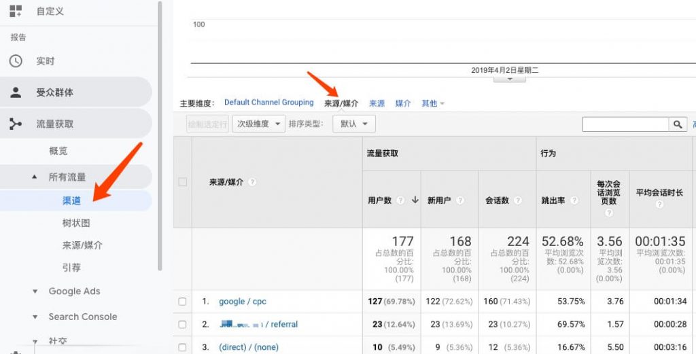Open the blurred referral source link

coord(259,324)
